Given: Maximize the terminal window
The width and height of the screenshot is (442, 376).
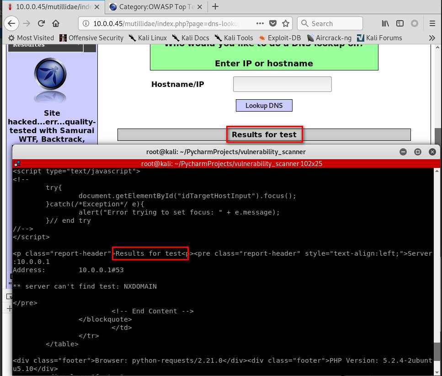Looking at the screenshot, I should (x=418, y=152).
